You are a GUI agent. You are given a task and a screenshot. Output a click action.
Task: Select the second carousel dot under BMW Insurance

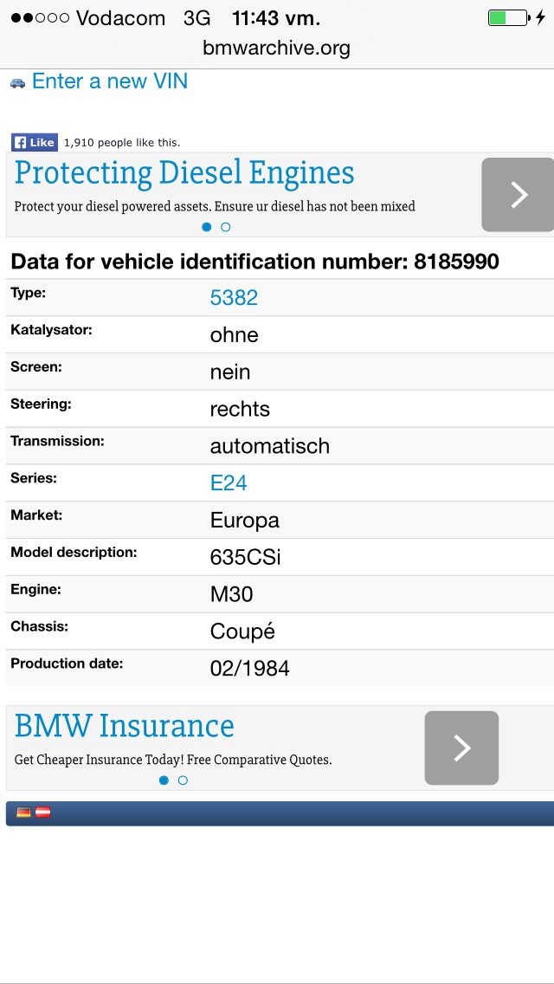tap(184, 780)
